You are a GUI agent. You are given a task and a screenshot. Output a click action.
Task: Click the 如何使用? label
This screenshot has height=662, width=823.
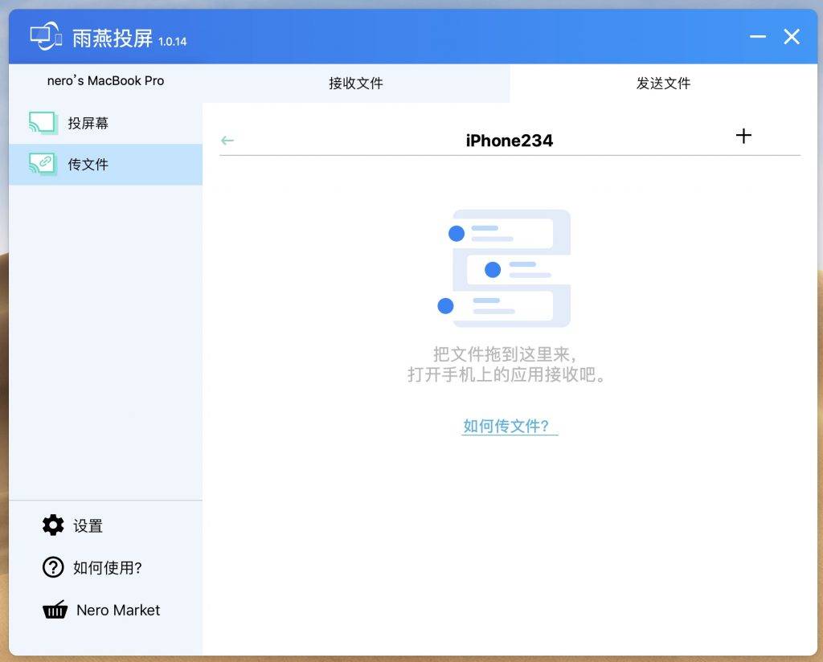[108, 567]
